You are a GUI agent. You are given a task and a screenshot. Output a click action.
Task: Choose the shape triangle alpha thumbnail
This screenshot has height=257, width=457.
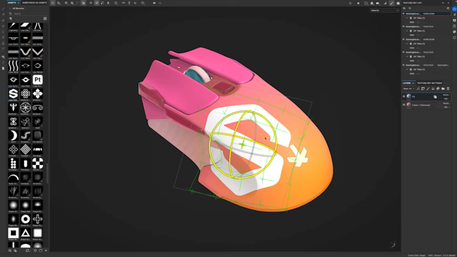pyautogui.click(x=25, y=233)
